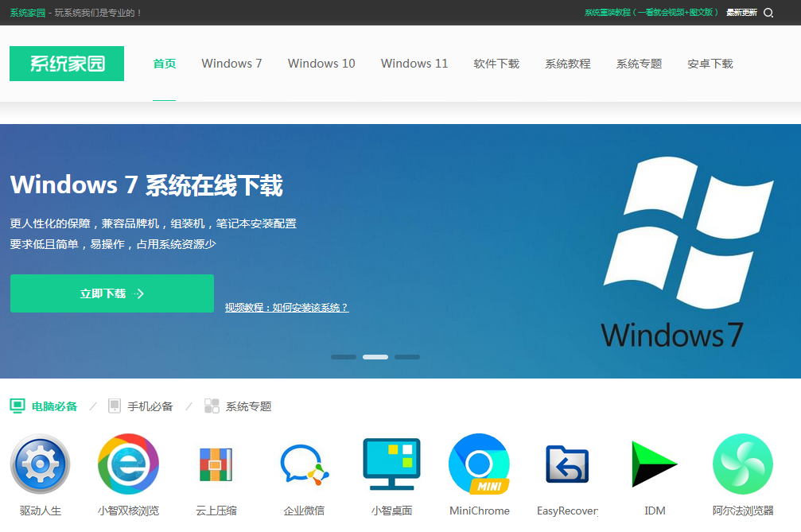801x532 pixels.
Task: Click the 小智桌面 app label
Action: click(392, 511)
